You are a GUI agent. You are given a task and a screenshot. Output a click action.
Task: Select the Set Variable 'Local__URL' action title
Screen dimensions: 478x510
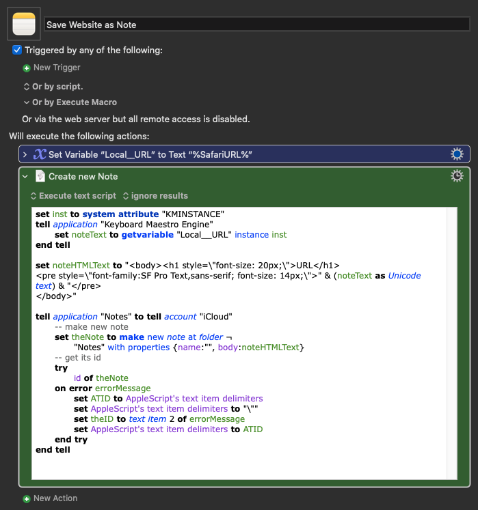[x=150, y=154]
